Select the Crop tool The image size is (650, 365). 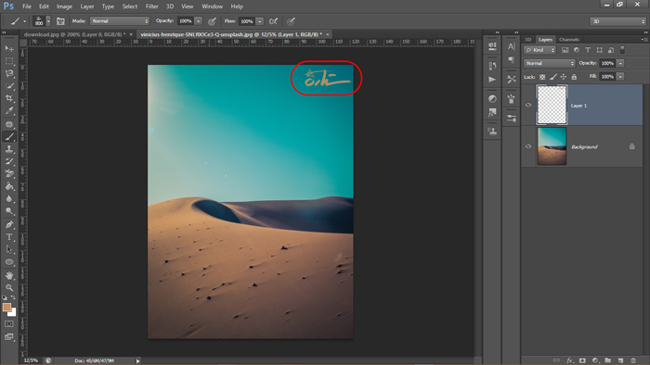[x=9, y=98]
